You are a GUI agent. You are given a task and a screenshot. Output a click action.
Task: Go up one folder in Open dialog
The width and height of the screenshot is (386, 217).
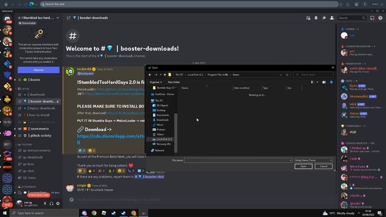(165, 75)
